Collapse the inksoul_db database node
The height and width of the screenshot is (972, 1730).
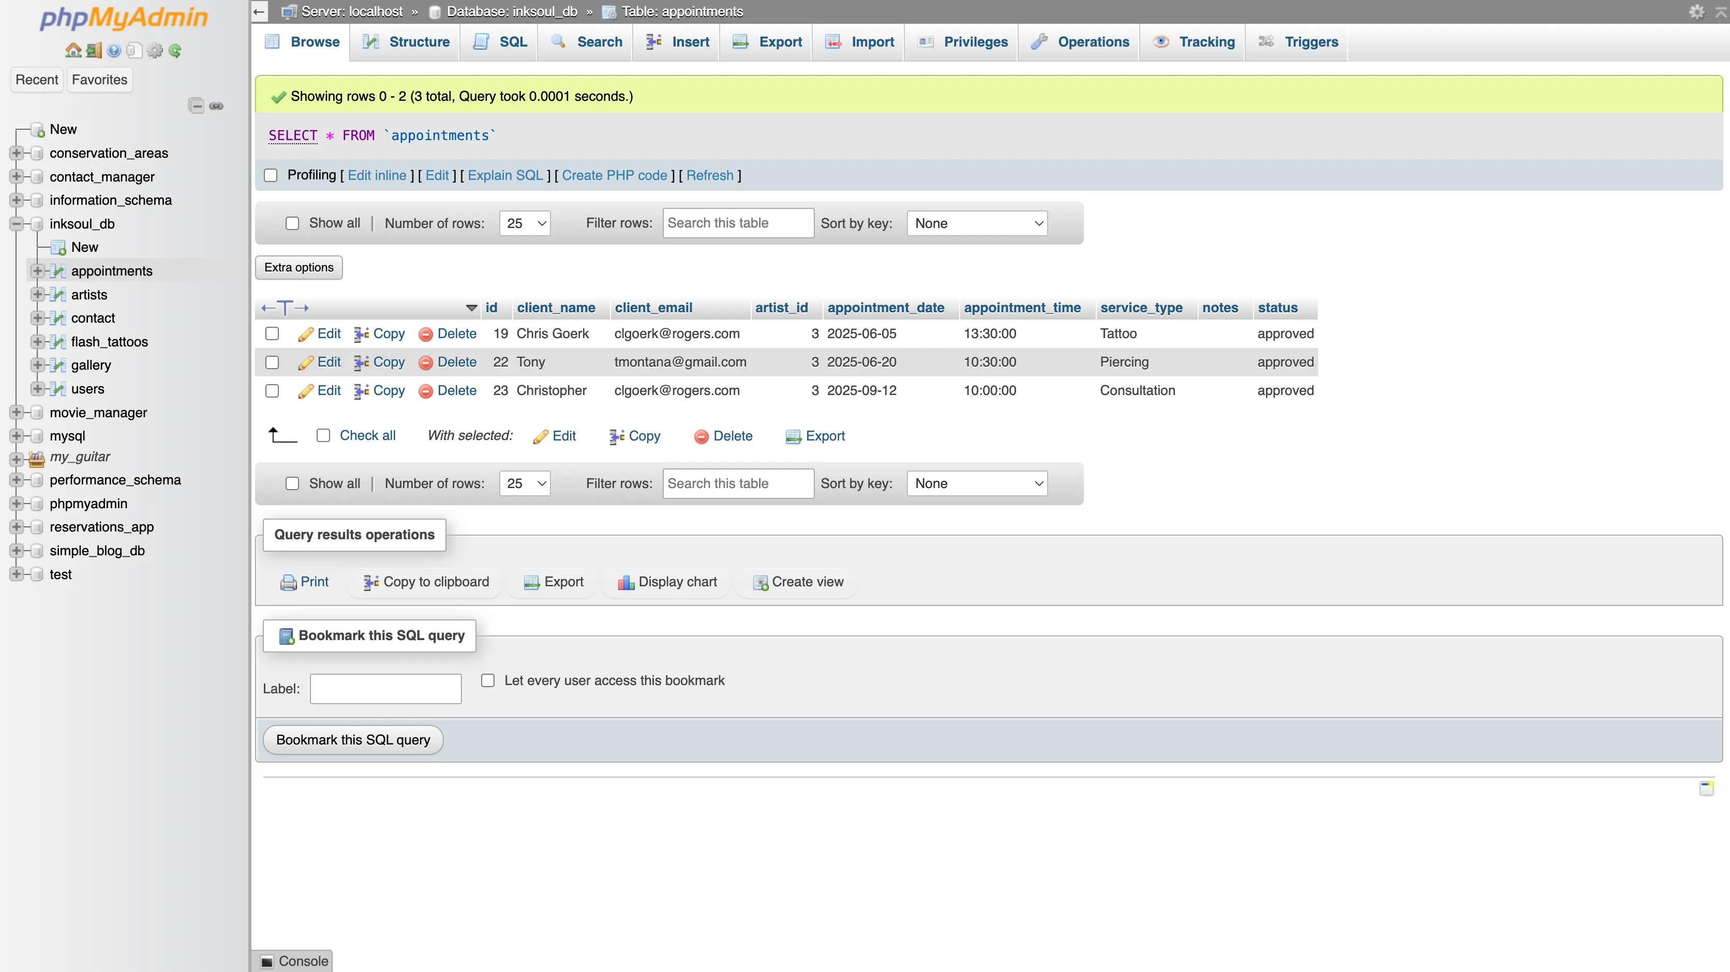coord(16,223)
